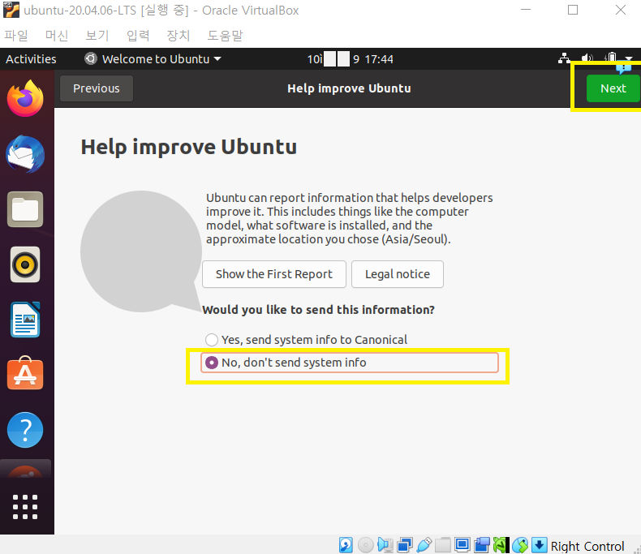Viewport: 641px width, 554px height.
Task: Click VirtualBox shared folders status icon
Action: (x=443, y=545)
